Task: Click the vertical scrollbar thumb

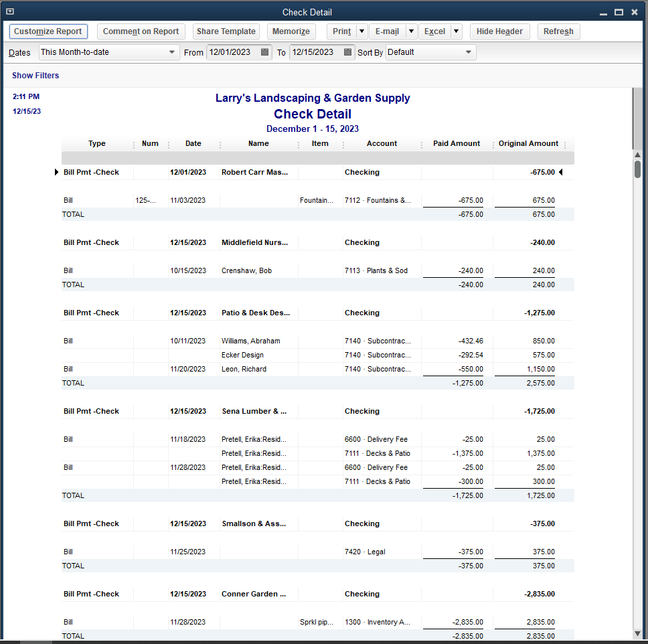Action: (638, 169)
